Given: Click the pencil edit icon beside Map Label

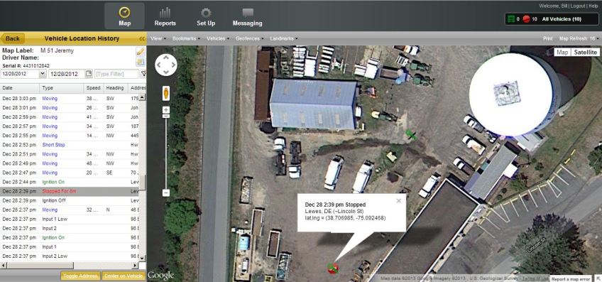Looking at the screenshot, I should [x=141, y=52].
